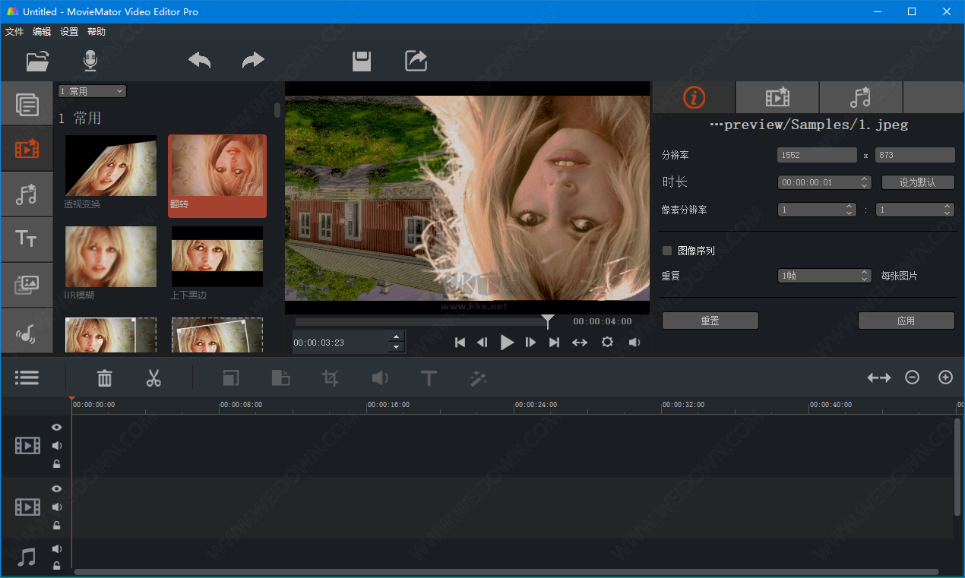The width and height of the screenshot is (965, 578).
Task: Select the scissors split tool above the timeline
Action: pyautogui.click(x=153, y=377)
